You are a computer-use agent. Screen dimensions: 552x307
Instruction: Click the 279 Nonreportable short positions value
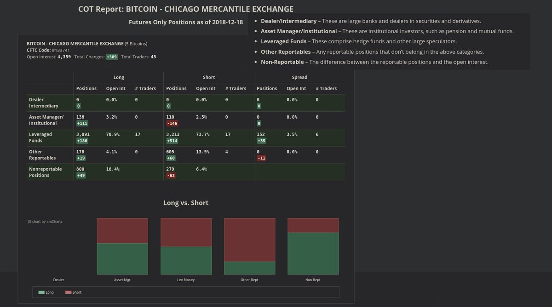click(x=171, y=169)
